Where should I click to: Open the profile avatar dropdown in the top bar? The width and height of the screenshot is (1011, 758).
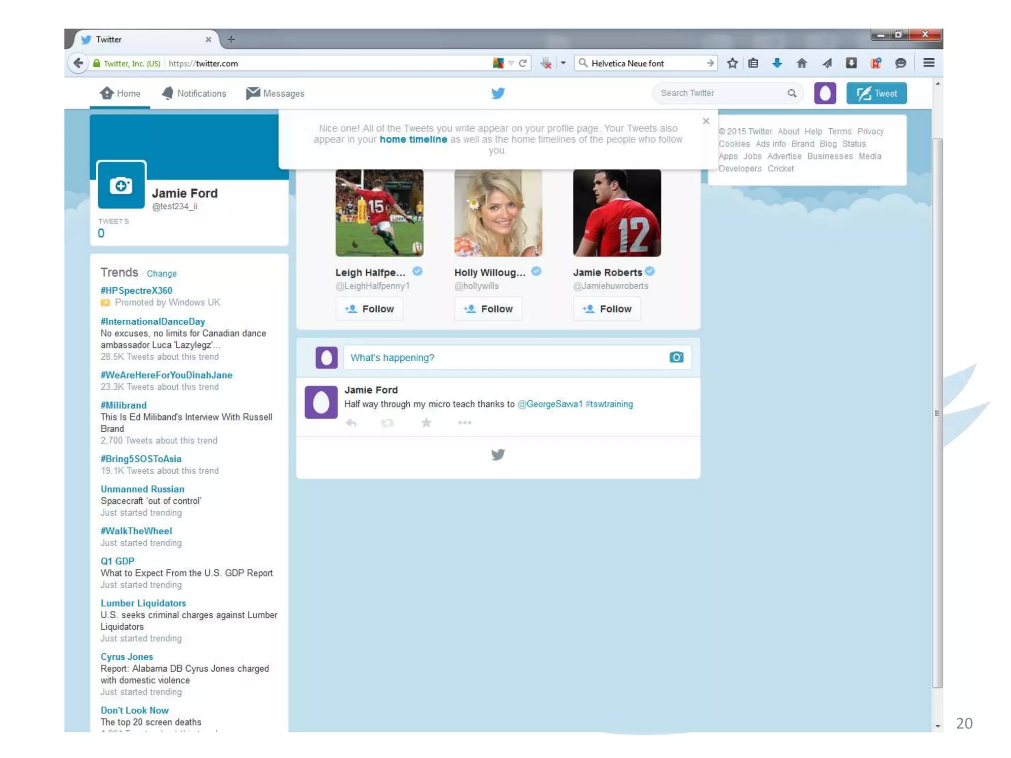click(825, 93)
